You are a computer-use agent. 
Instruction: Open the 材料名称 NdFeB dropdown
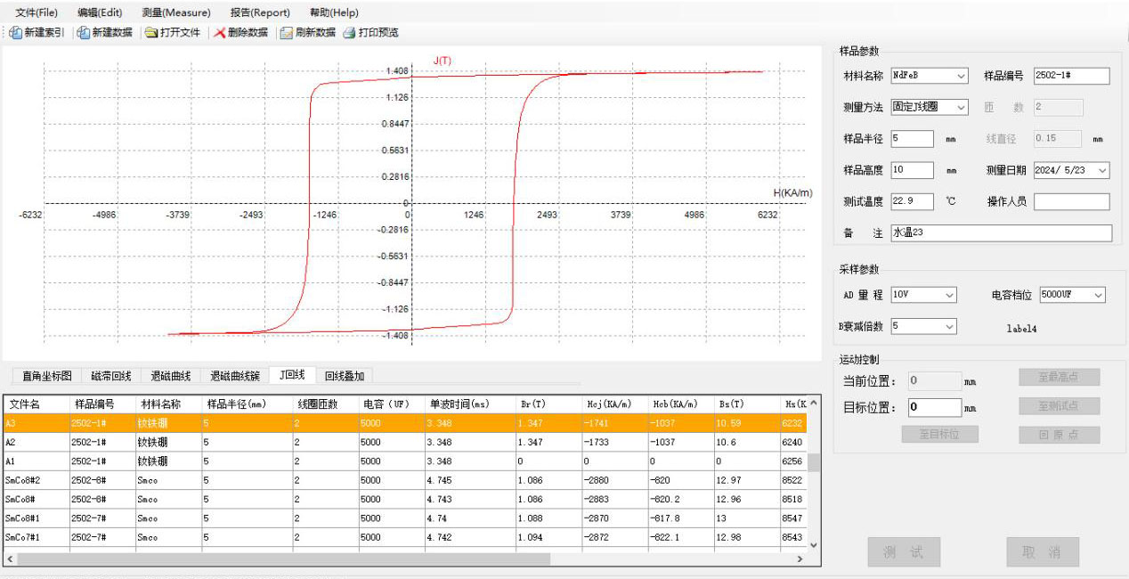click(961, 77)
